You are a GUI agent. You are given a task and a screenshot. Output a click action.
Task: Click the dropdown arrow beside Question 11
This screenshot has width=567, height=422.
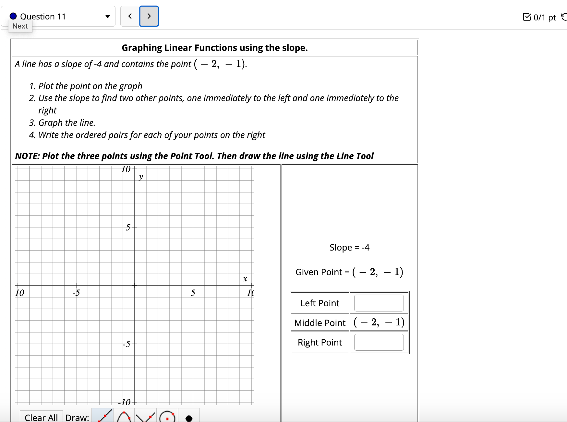point(107,17)
